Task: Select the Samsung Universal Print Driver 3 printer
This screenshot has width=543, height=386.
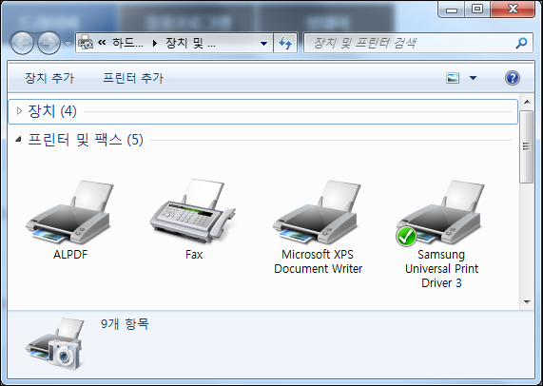Action: coord(440,212)
